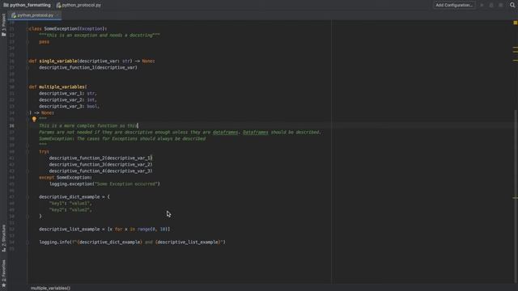Click 'descriptive_function_1(descriptive_var)' call
Image resolution: width=518 pixels, height=291 pixels.
point(88,68)
